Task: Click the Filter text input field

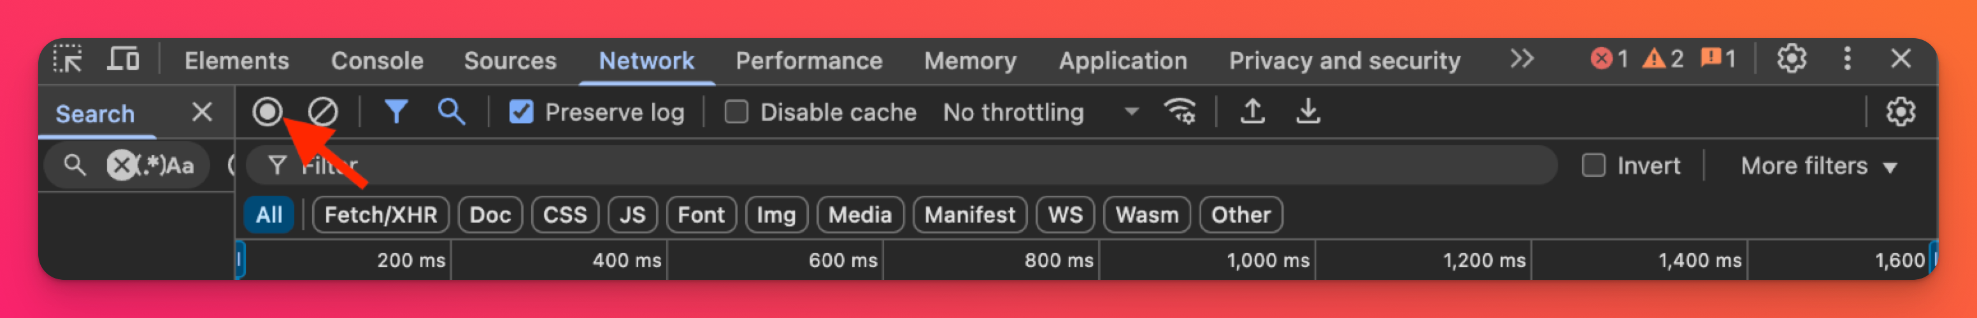Action: tap(921, 165)
